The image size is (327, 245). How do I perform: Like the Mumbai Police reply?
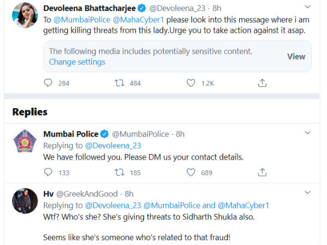191,173
